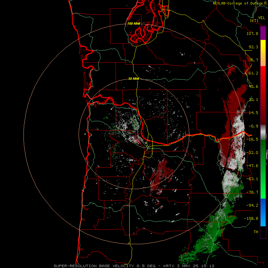Select the -47.6 velocity scale value
This screenshot has width=268, height=268.
252,166
